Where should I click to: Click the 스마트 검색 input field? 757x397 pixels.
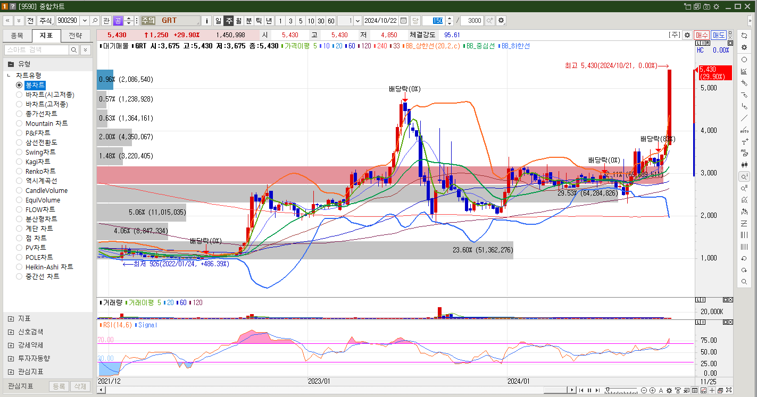pyautogui.click(x=36, y=49)
